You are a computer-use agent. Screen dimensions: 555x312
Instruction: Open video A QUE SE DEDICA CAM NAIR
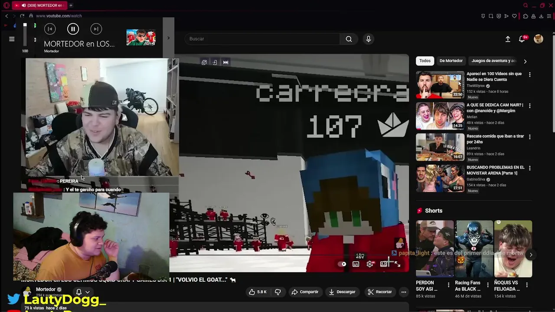click(x=440, y=116)
